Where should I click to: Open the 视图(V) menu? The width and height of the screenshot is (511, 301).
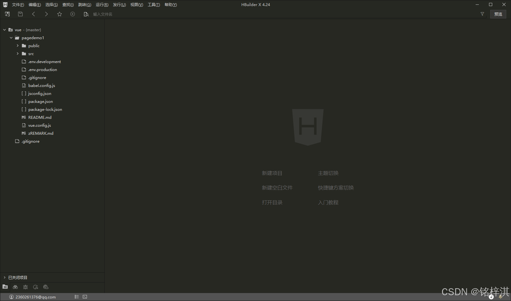137,5
